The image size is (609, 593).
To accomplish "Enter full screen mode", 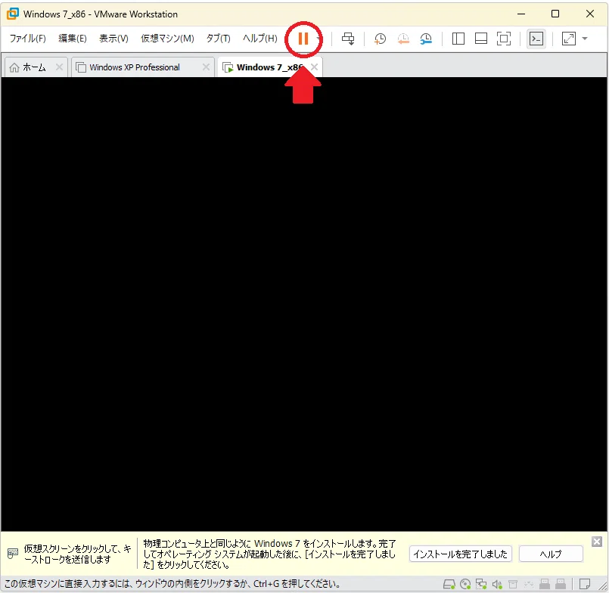I will (x=504, y=39).
